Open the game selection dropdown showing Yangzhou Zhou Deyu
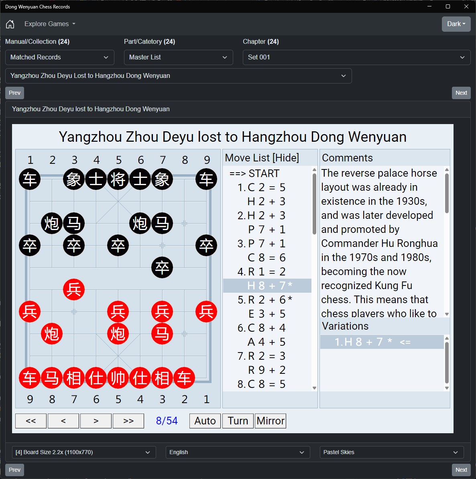This screenshot has width=476, height=479. 178,76
